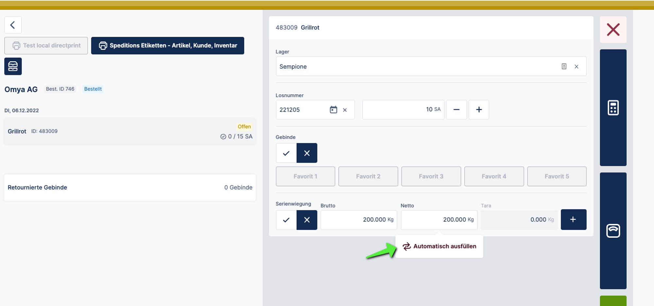Enable Gebinde with the checkmark toggle

286,153
